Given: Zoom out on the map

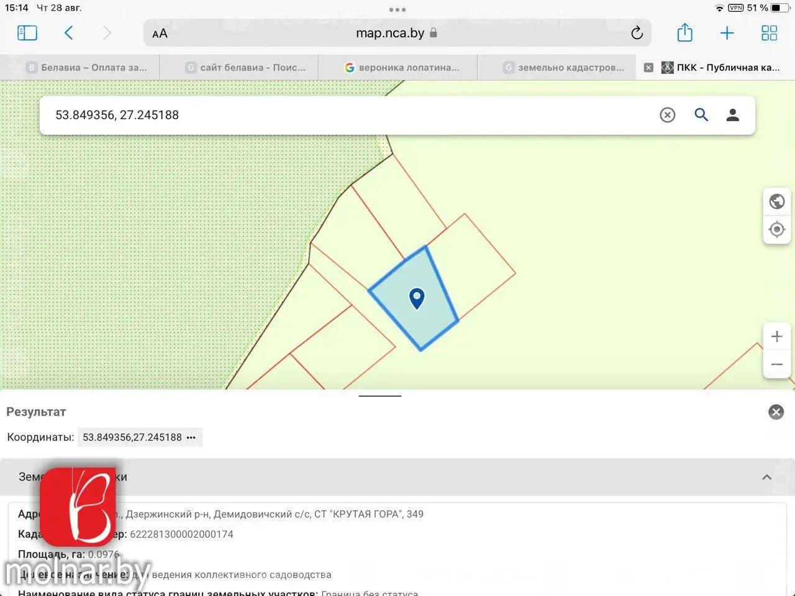Looking at the screenshot, I should pos(776,364).
